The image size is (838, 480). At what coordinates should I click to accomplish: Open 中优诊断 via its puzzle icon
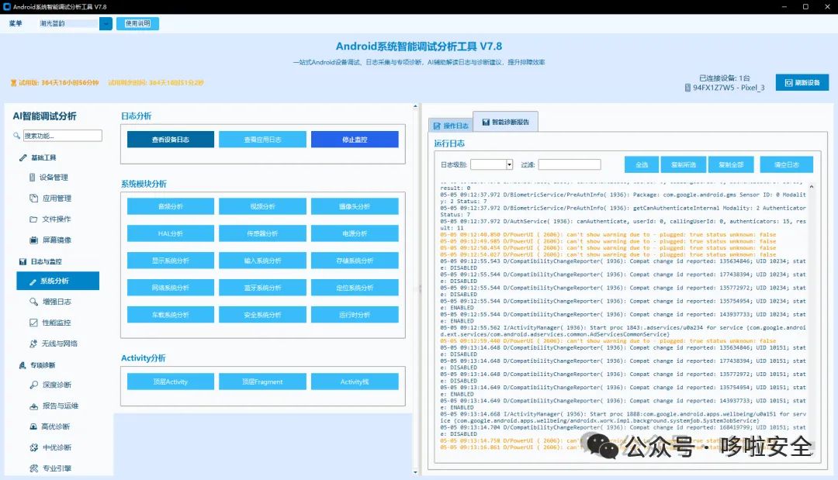coord(33,447)
